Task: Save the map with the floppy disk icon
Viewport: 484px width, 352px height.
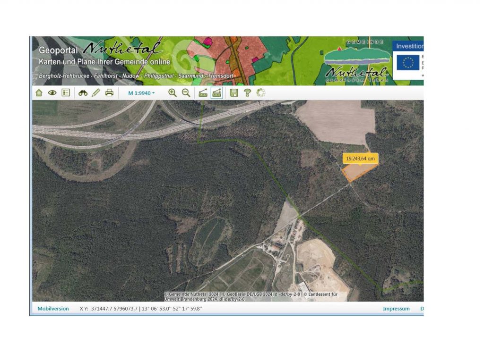Action: 233,93
